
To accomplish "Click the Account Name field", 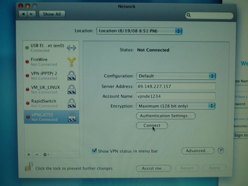I will click(x=176, y=96).
